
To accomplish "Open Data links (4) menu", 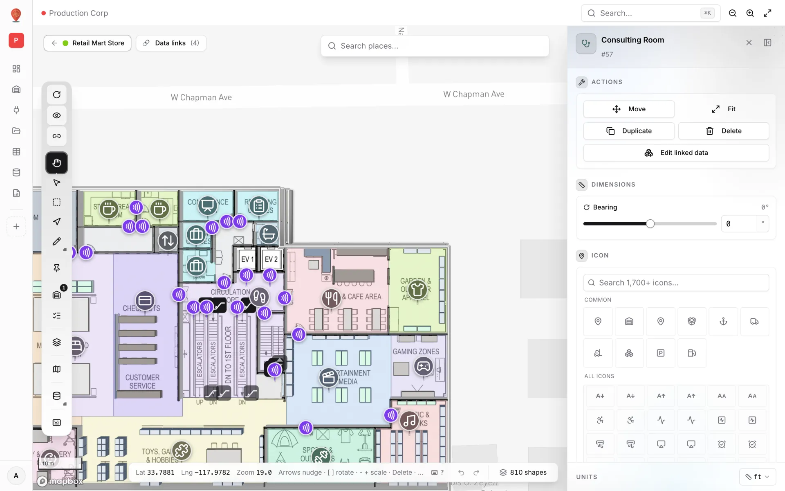I will point(171,43).
